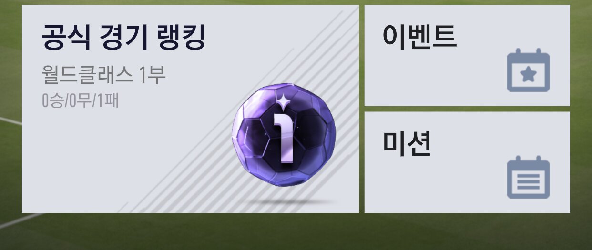Open the star calendar icon for 이벤트
Screen dimensions: 592x250
click(x=528, y=70)
